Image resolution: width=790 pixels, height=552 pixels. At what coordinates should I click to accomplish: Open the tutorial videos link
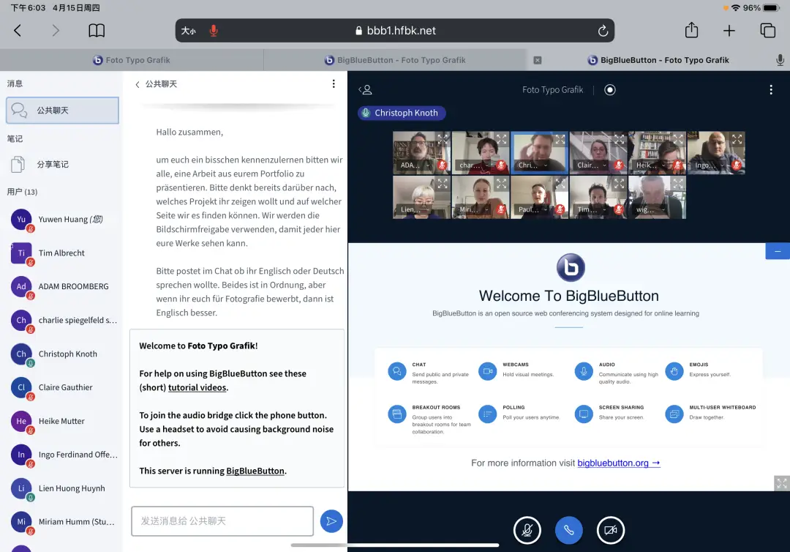(197, 387)
